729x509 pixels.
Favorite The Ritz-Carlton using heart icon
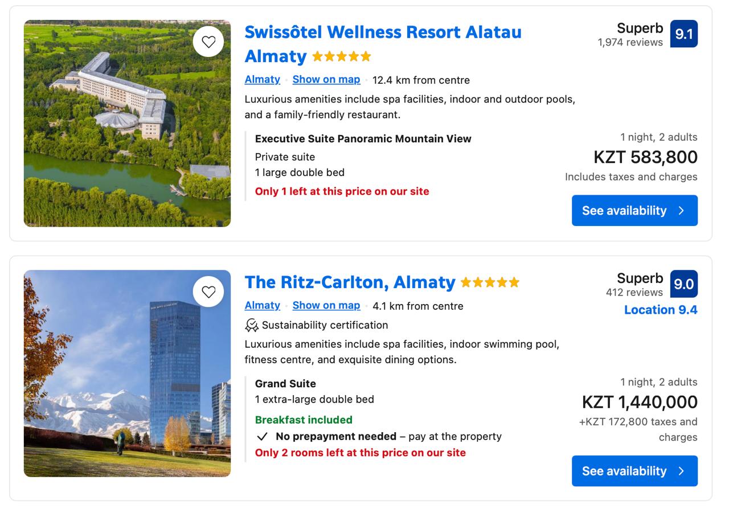click(x=208, y=292)
